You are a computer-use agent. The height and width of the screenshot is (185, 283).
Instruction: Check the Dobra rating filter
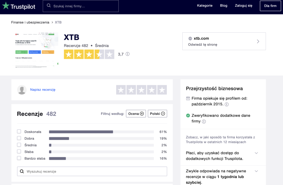pyautogui.click(x=19, y=138)
